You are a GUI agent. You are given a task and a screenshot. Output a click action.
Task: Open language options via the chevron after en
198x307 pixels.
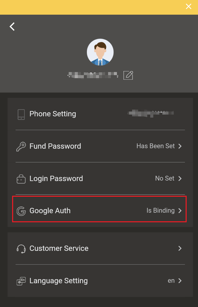click(180, 281)
